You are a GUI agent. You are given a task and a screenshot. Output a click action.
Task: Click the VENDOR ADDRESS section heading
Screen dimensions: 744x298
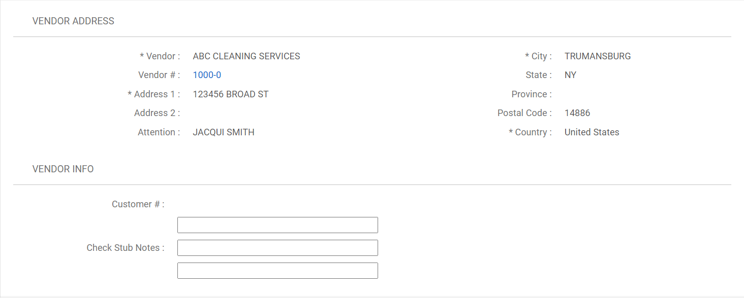point(73,21)
